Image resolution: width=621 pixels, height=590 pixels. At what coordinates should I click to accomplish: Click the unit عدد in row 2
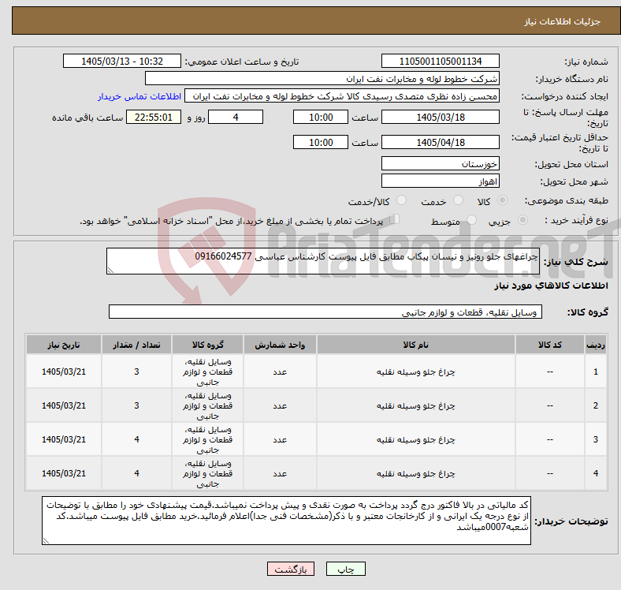coord(280,405)
